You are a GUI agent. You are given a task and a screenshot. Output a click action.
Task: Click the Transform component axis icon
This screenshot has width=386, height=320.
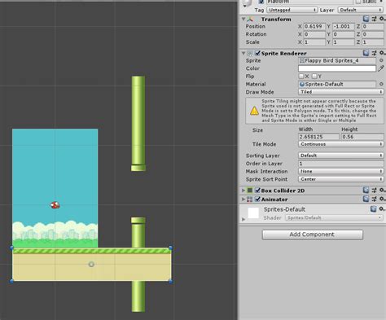click(250, 19)
